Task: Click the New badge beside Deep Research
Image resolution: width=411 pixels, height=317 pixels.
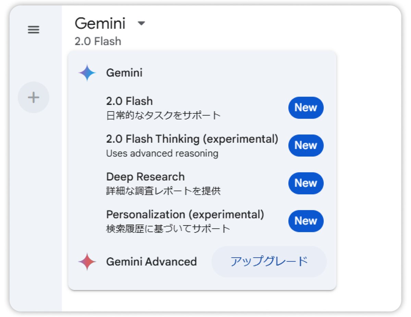Action: [306, 183]
